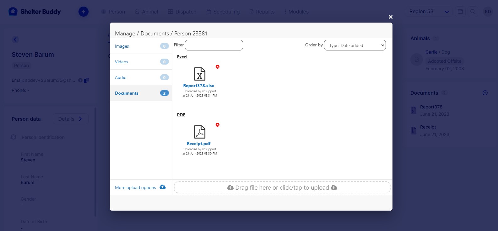This screenshot has width=498, height=231.
Task: Click the scrollbar of the person data panel
Action: point(95,162)
